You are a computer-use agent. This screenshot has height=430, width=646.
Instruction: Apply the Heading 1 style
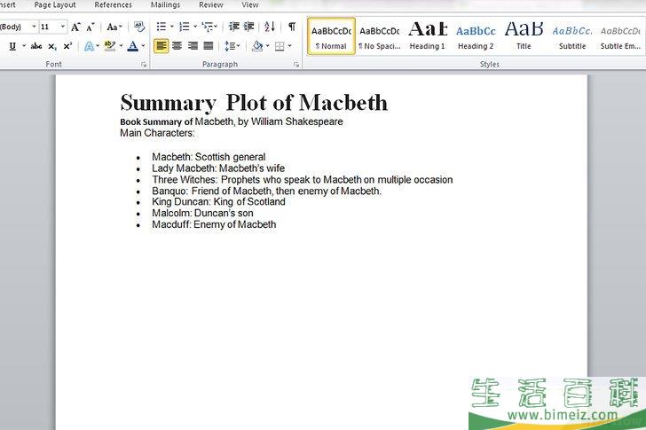click(428, 36)
